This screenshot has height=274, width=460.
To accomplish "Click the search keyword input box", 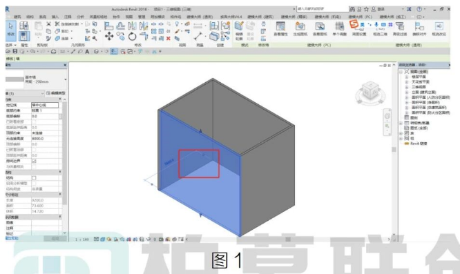I will [322, 9].
